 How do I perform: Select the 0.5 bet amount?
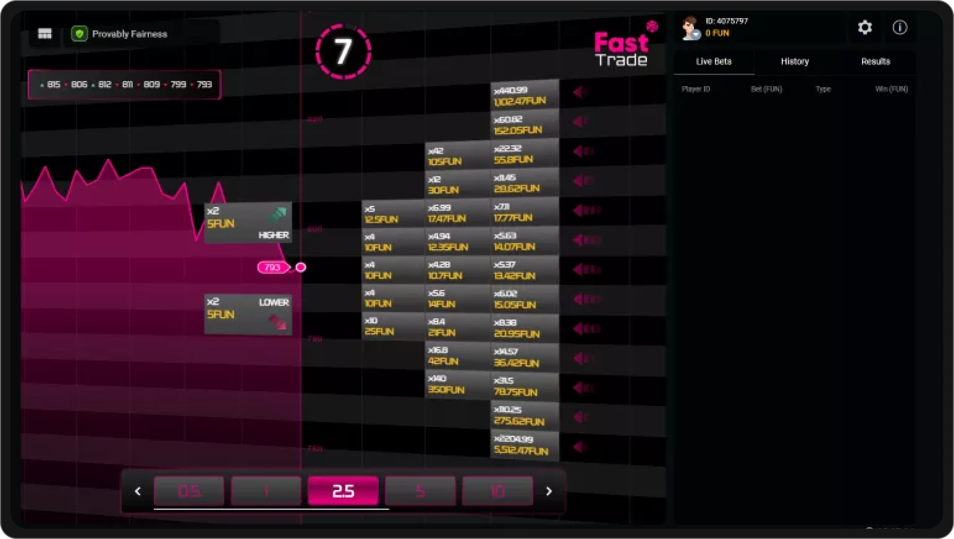pos(189,491)
